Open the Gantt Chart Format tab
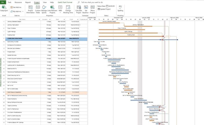 65,2
